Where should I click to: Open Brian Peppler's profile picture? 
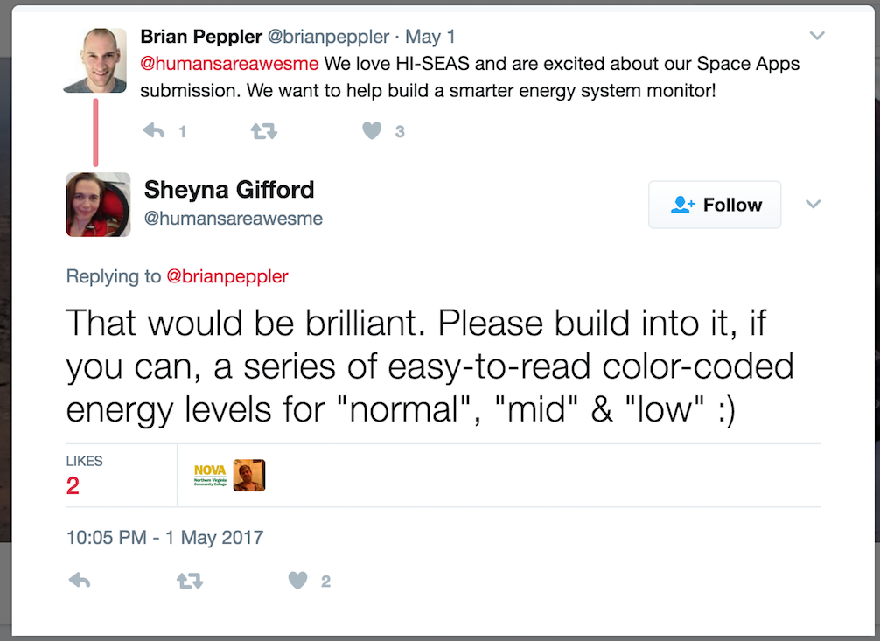95,60
